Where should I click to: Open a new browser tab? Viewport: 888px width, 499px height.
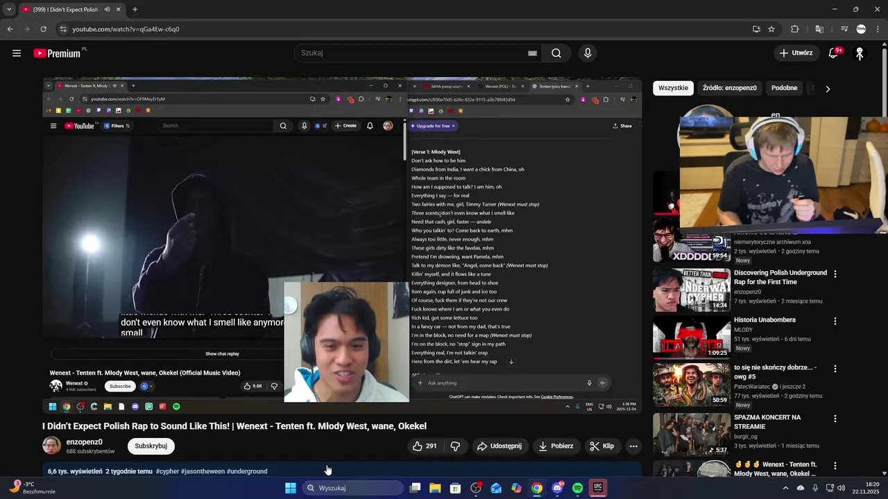(135, 10)
